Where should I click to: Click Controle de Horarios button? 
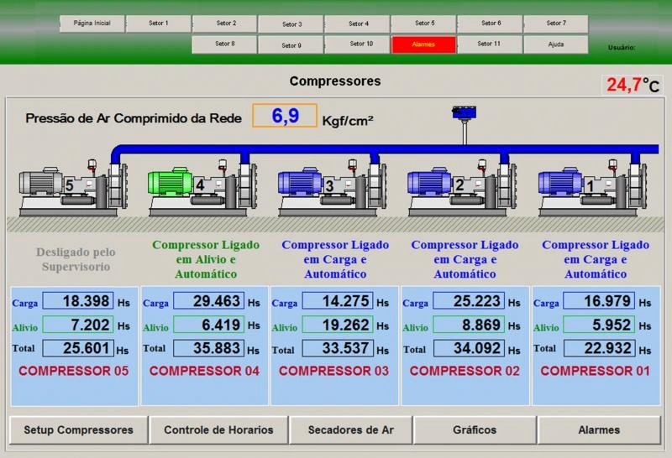coord(218,430)
